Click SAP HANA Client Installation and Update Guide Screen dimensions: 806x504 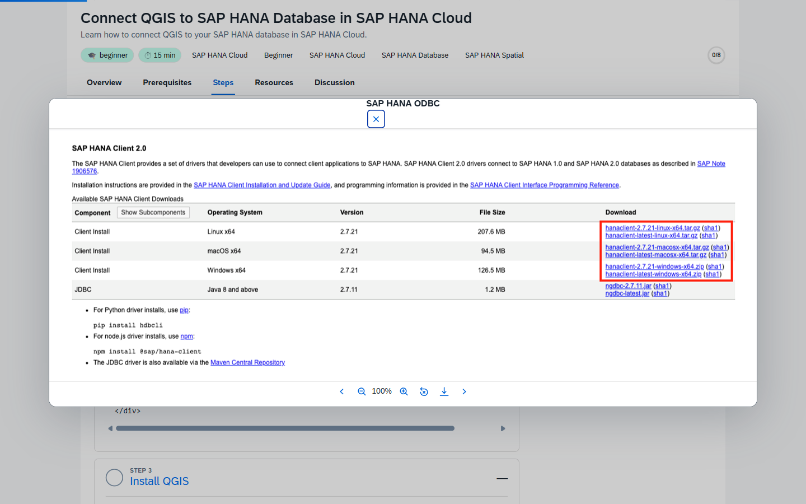(x=262, y=185)
